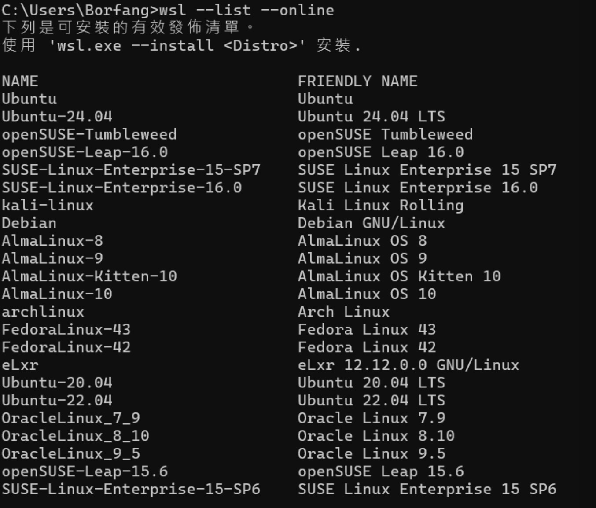
Task: Click 'eLxr 12.12.0.0 GNU/Linux' text
Action: coord(408,365)
